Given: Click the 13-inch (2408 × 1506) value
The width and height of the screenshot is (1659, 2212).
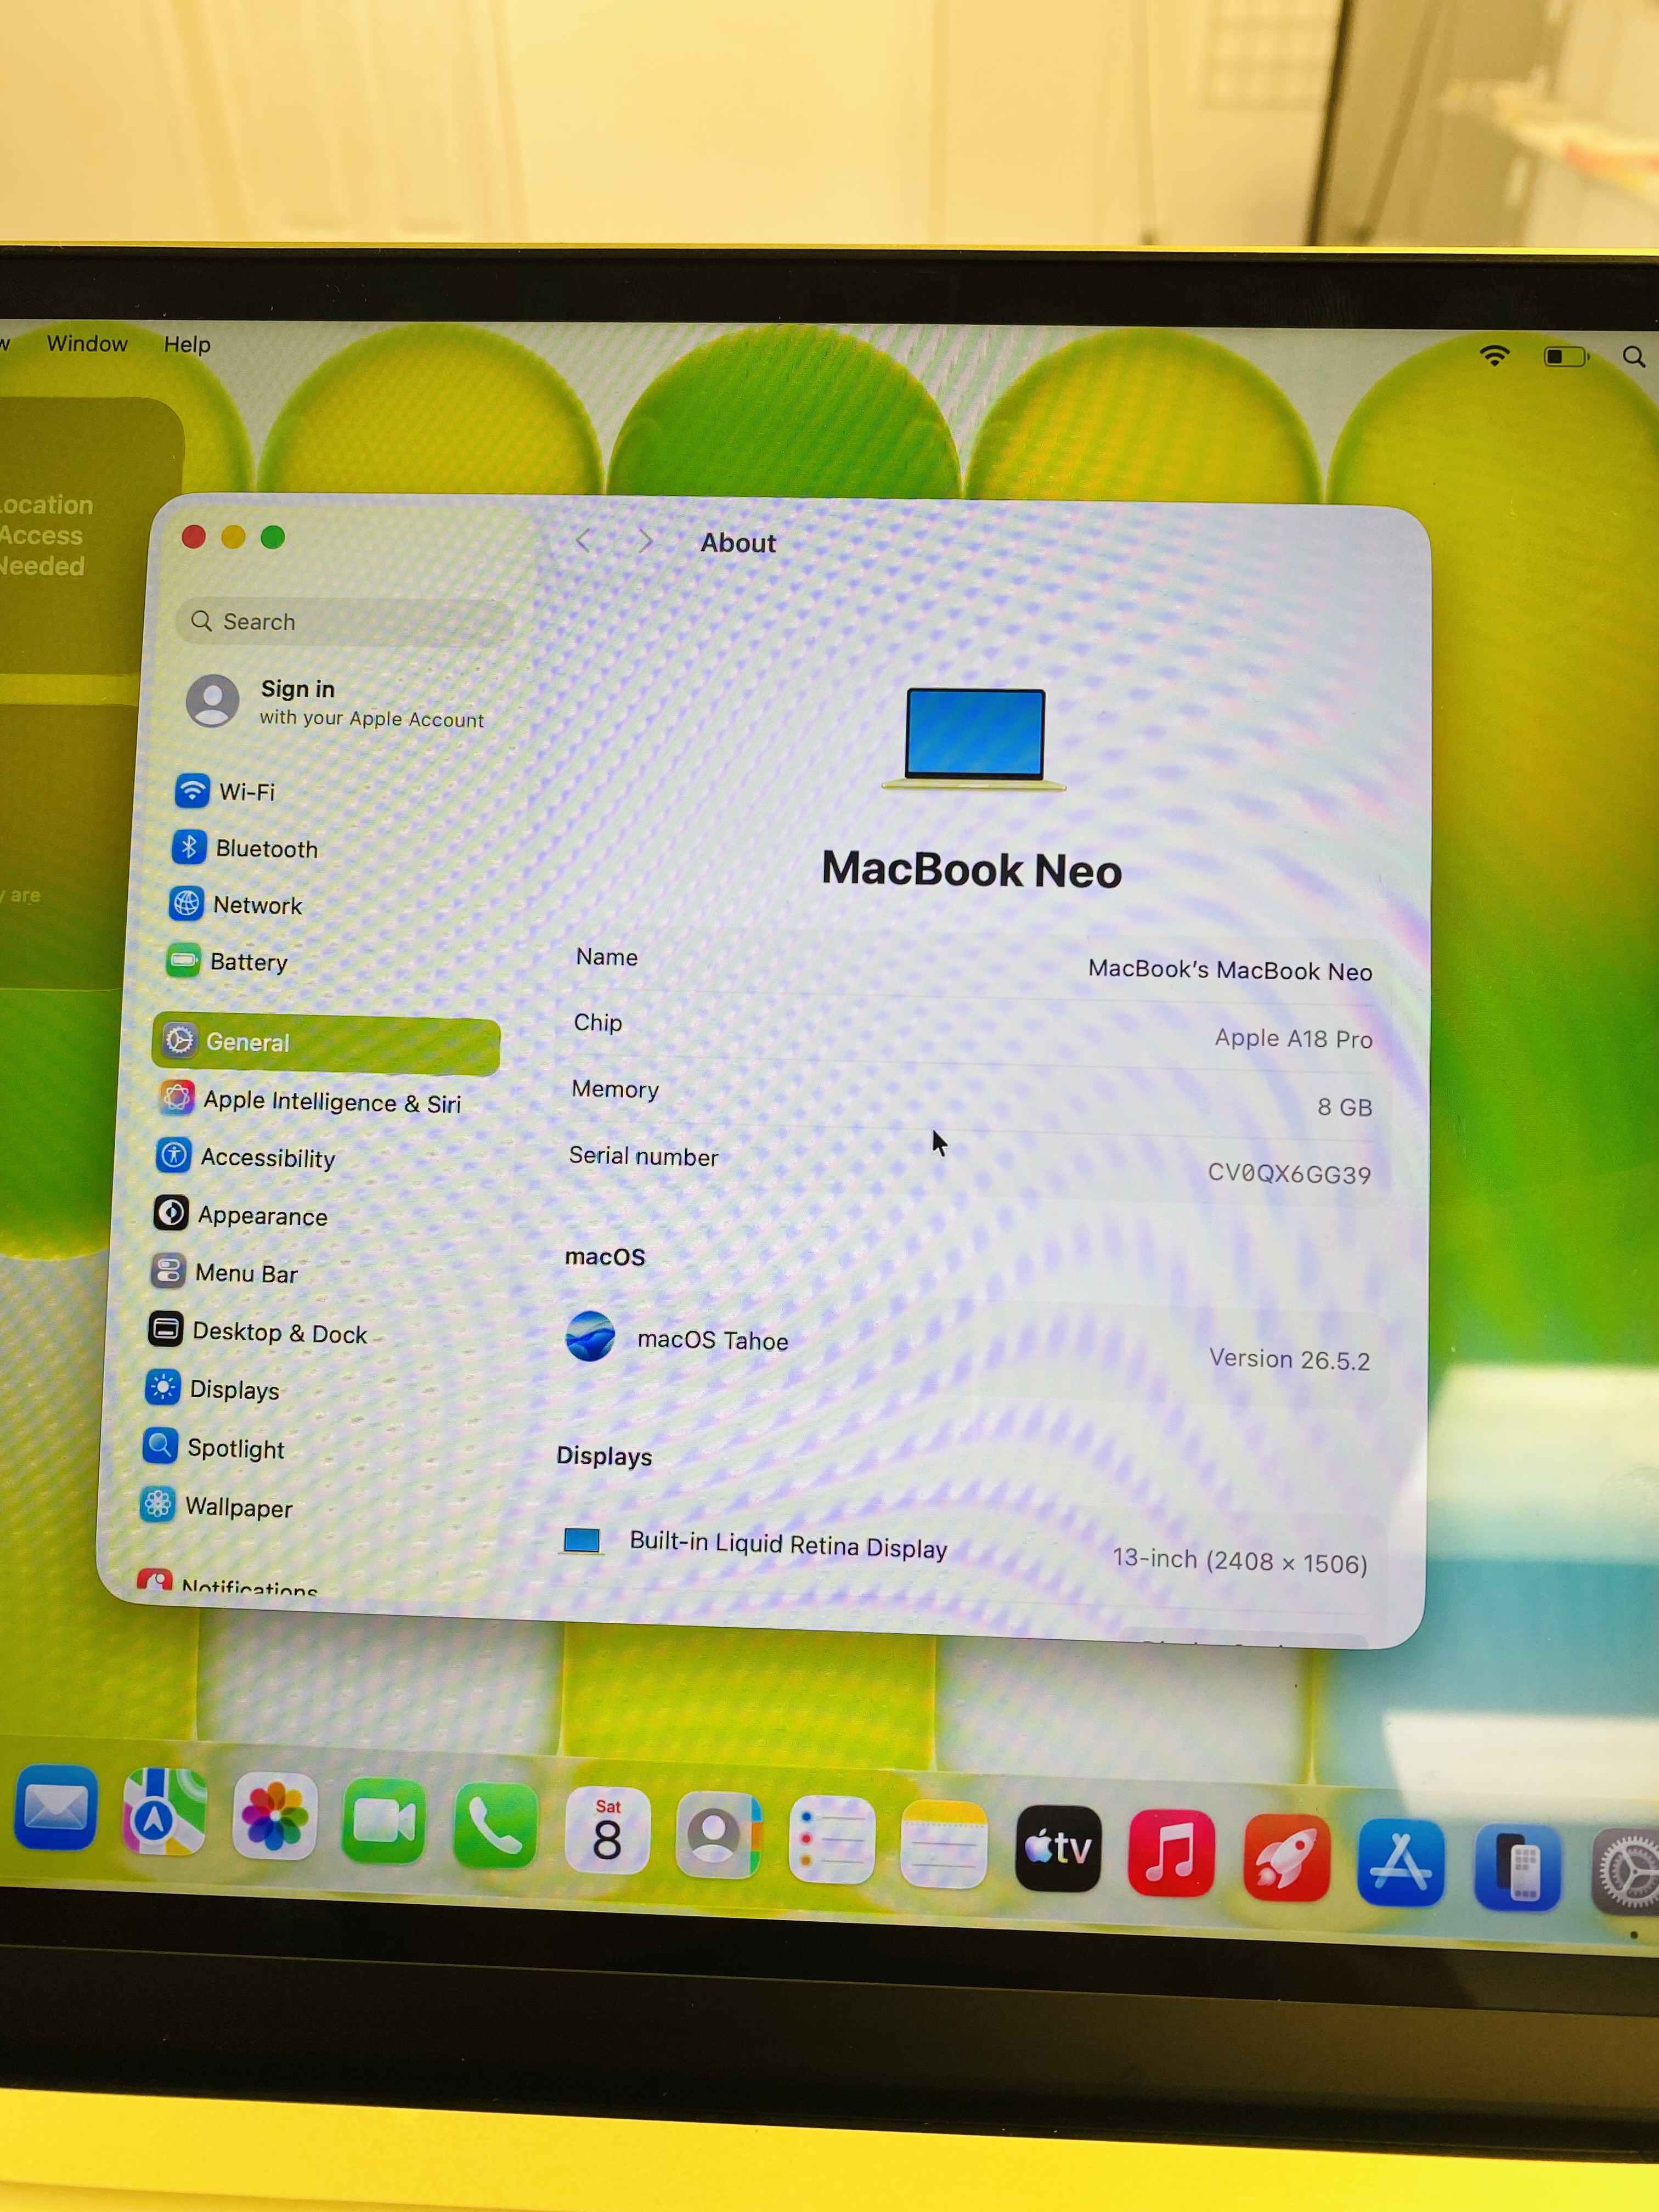Looking at the screenshot, I should point(1239,1561).
